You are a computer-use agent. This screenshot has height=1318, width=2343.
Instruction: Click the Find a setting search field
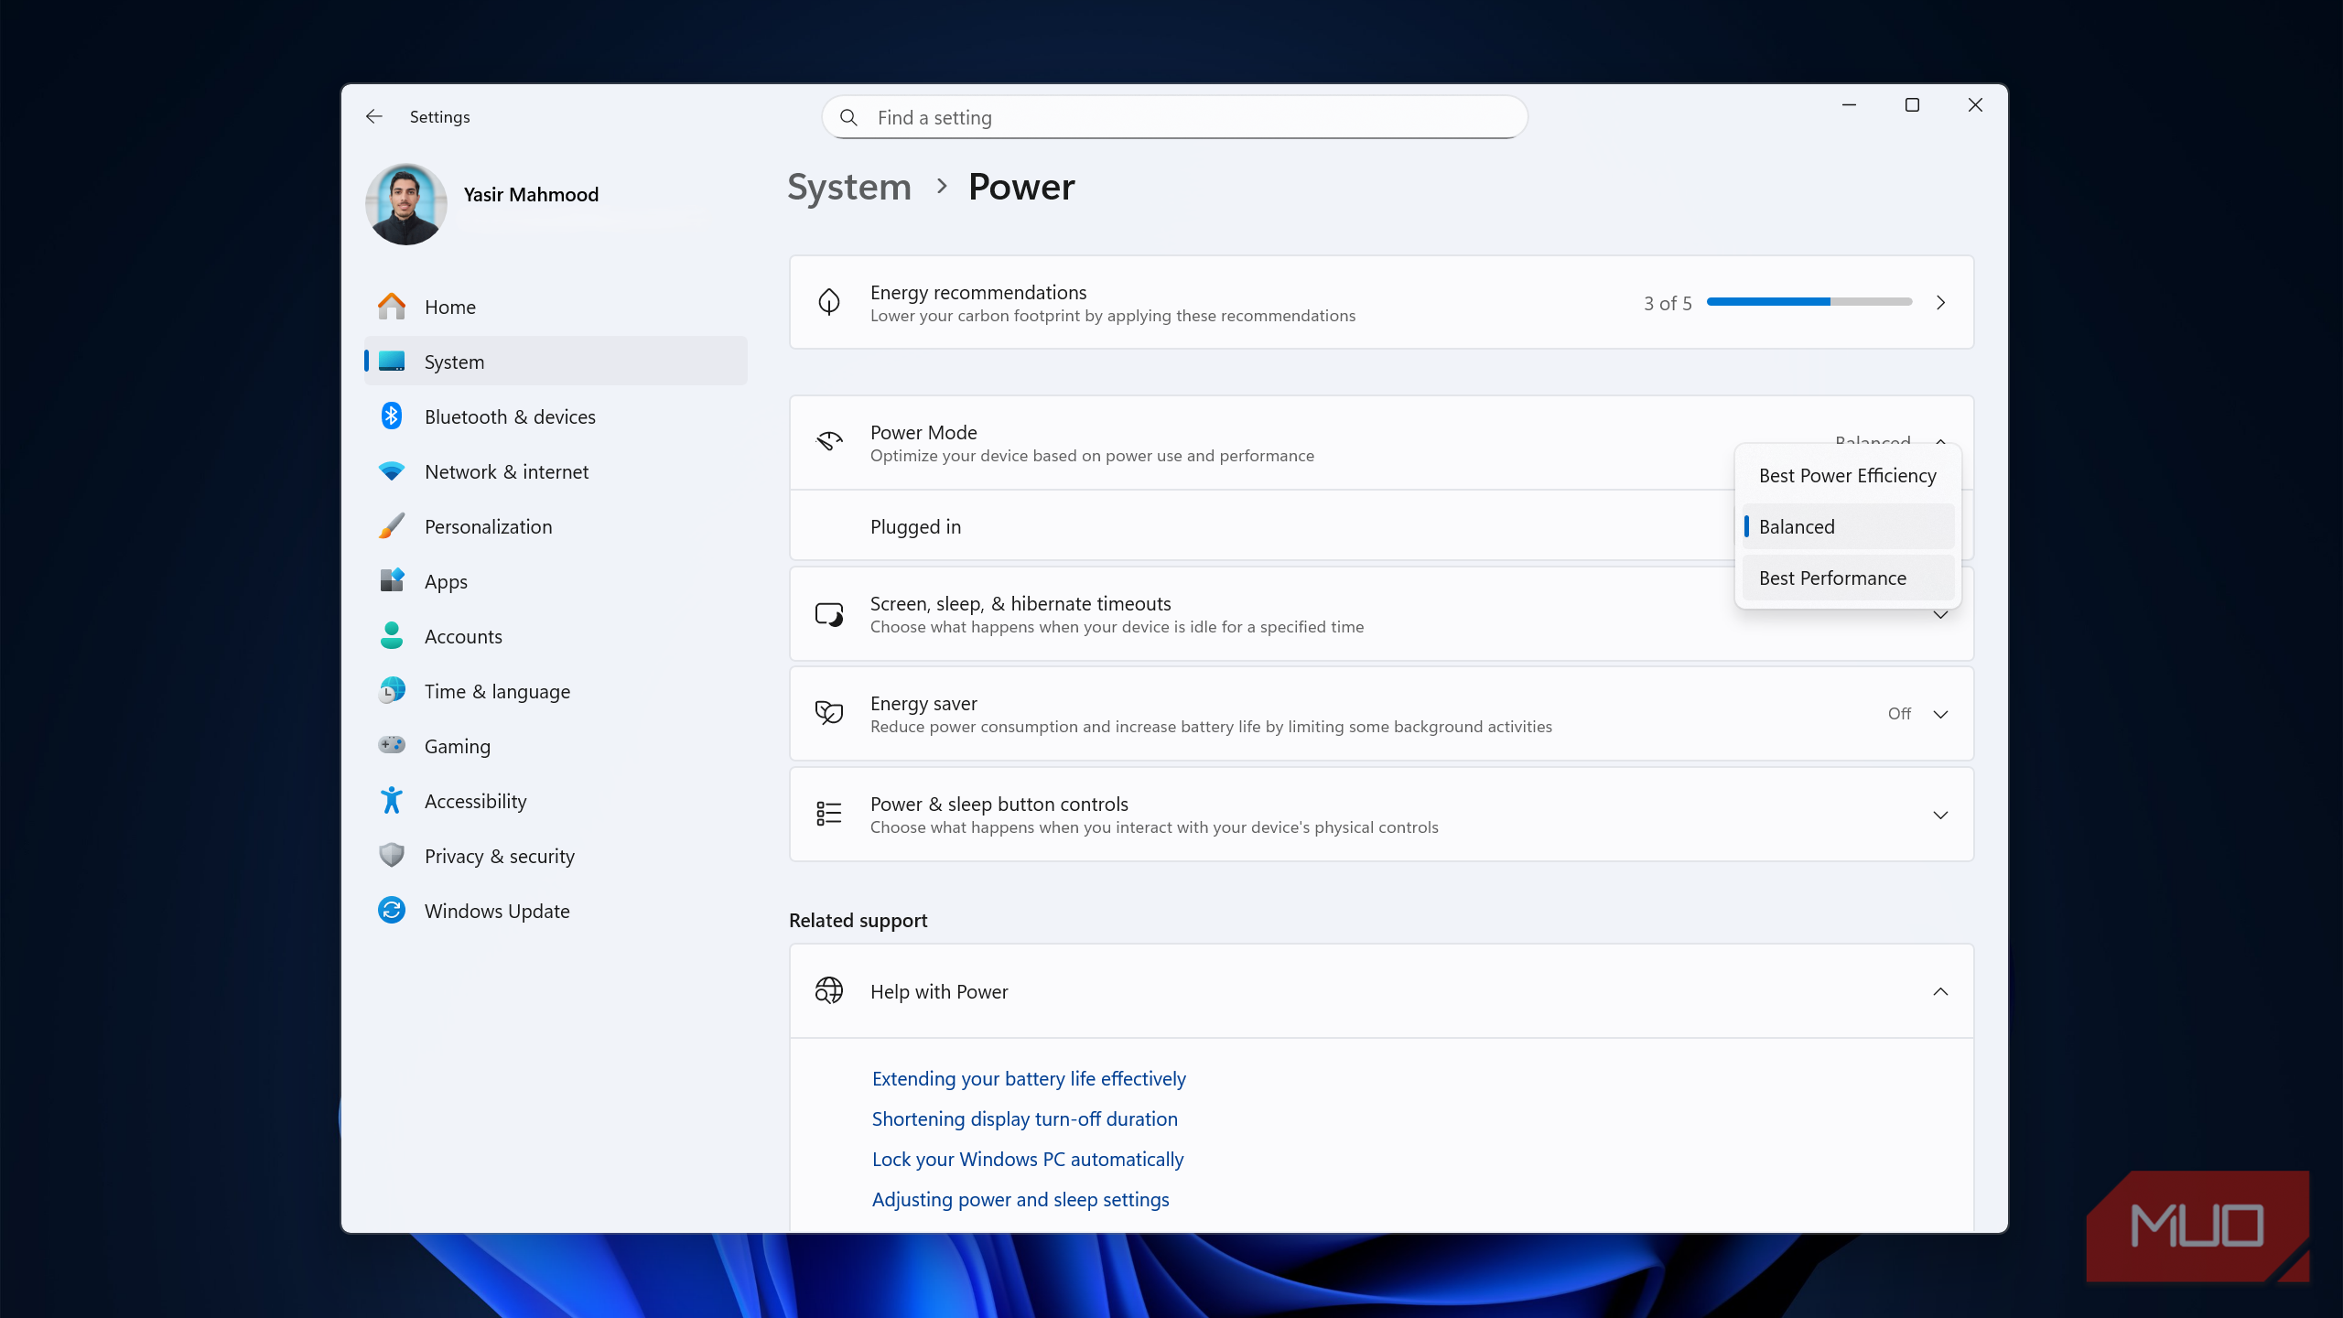1175,117
